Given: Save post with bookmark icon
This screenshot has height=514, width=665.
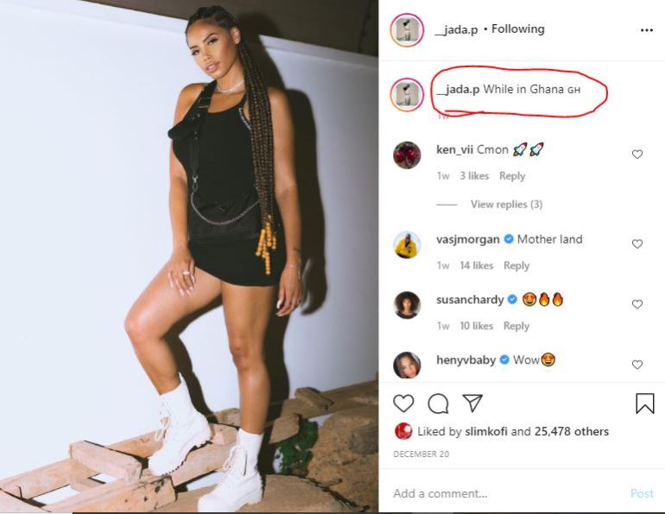Looking at the screenshot, I should click(x=644, y=403).
